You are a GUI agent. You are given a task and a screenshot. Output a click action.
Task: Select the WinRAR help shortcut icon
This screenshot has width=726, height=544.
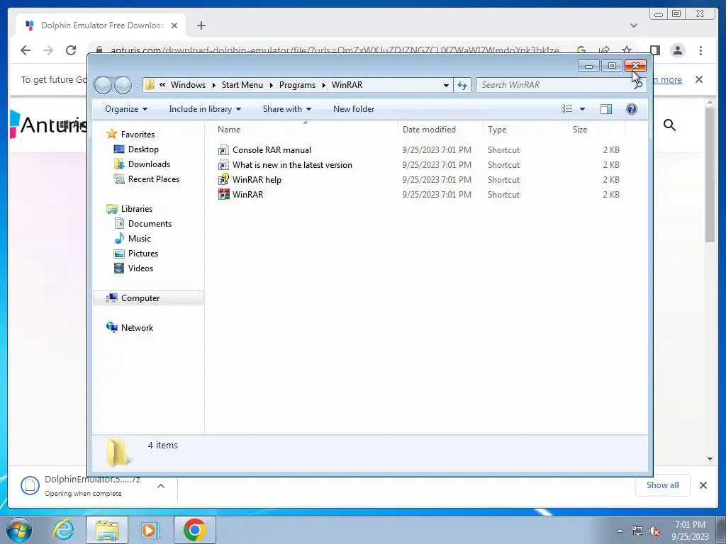point(223,179)
